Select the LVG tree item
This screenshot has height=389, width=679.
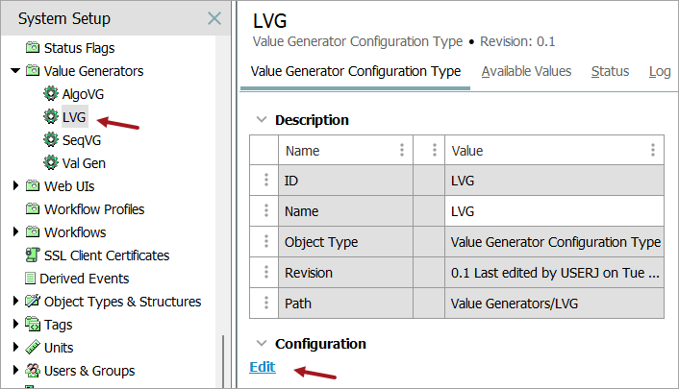[x=74, y=116]
